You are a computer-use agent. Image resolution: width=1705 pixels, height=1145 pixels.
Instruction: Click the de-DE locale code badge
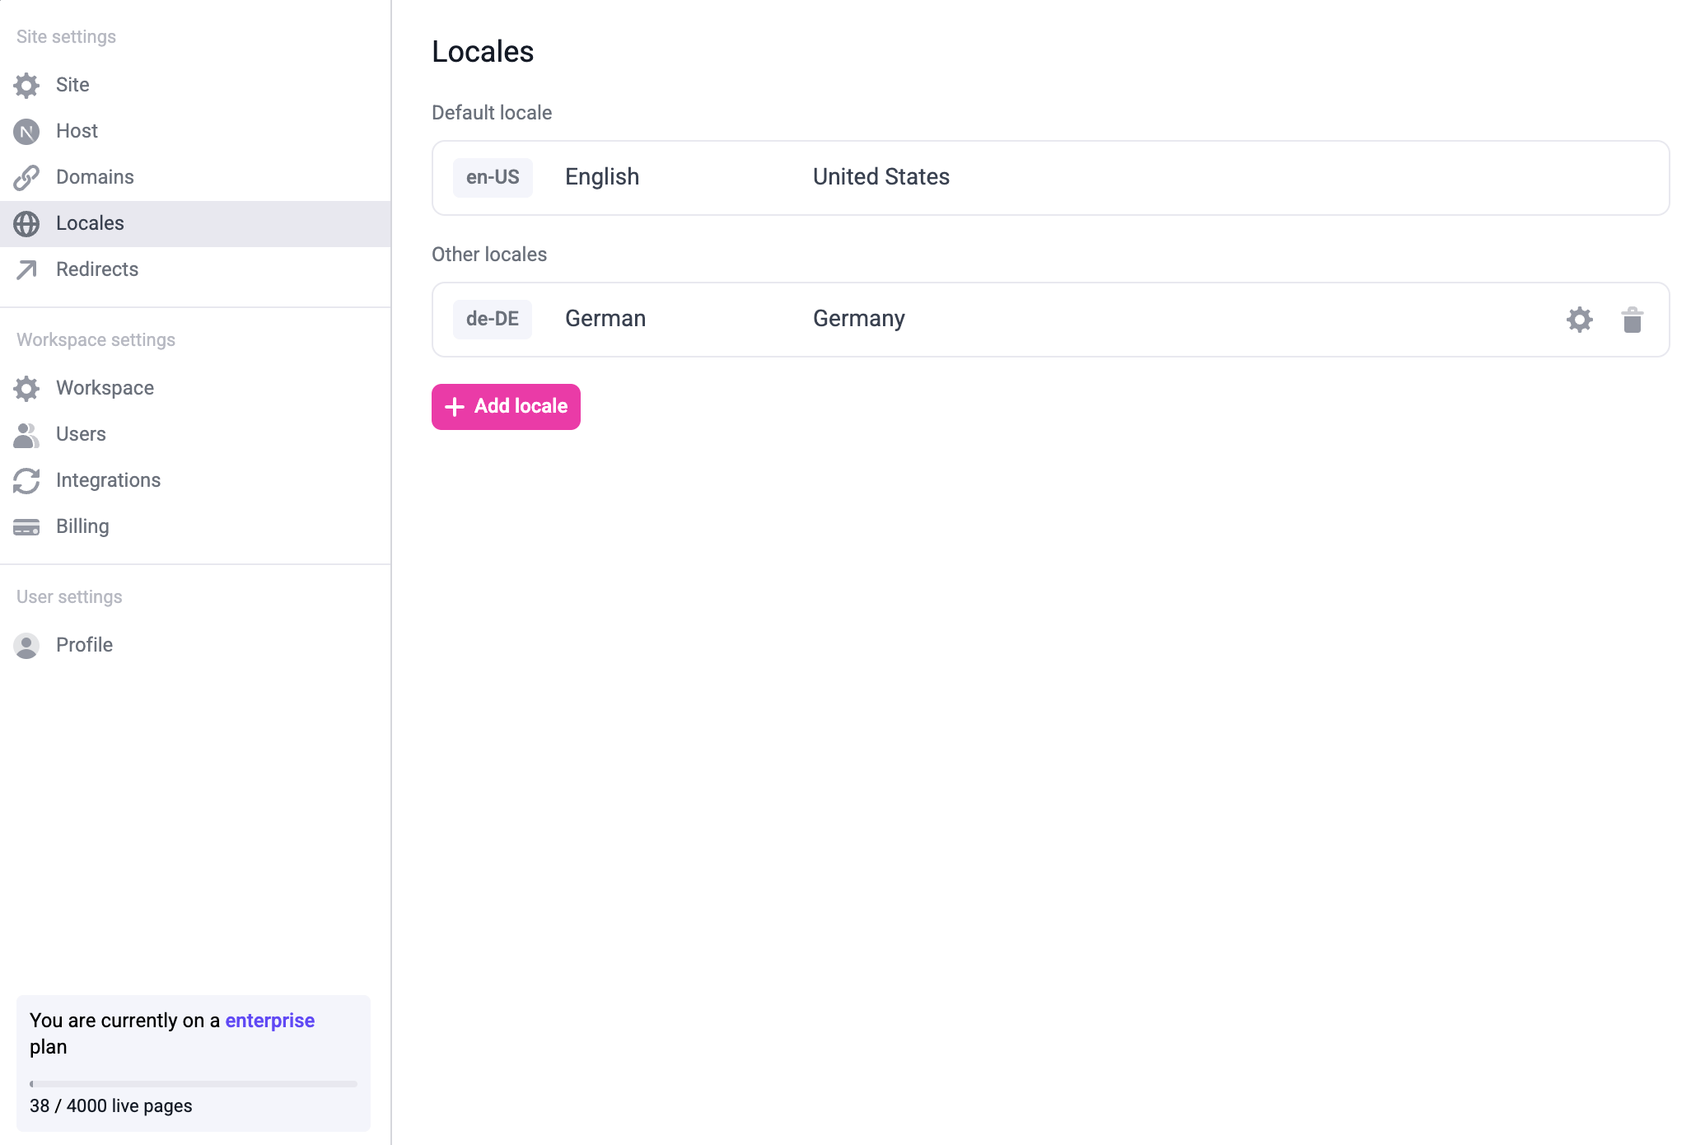click(493, 319)
